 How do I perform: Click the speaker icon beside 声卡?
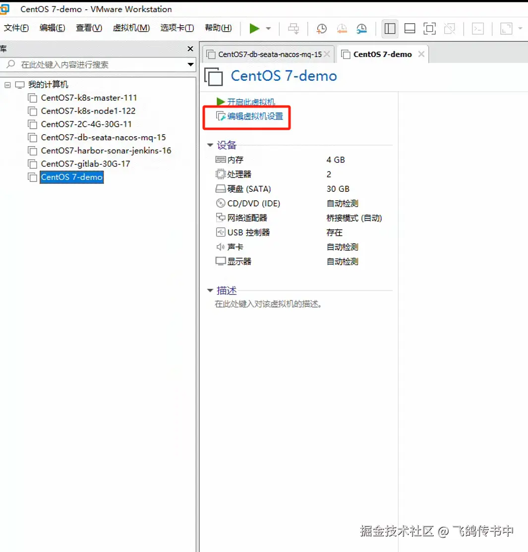[x=221, y=247]
